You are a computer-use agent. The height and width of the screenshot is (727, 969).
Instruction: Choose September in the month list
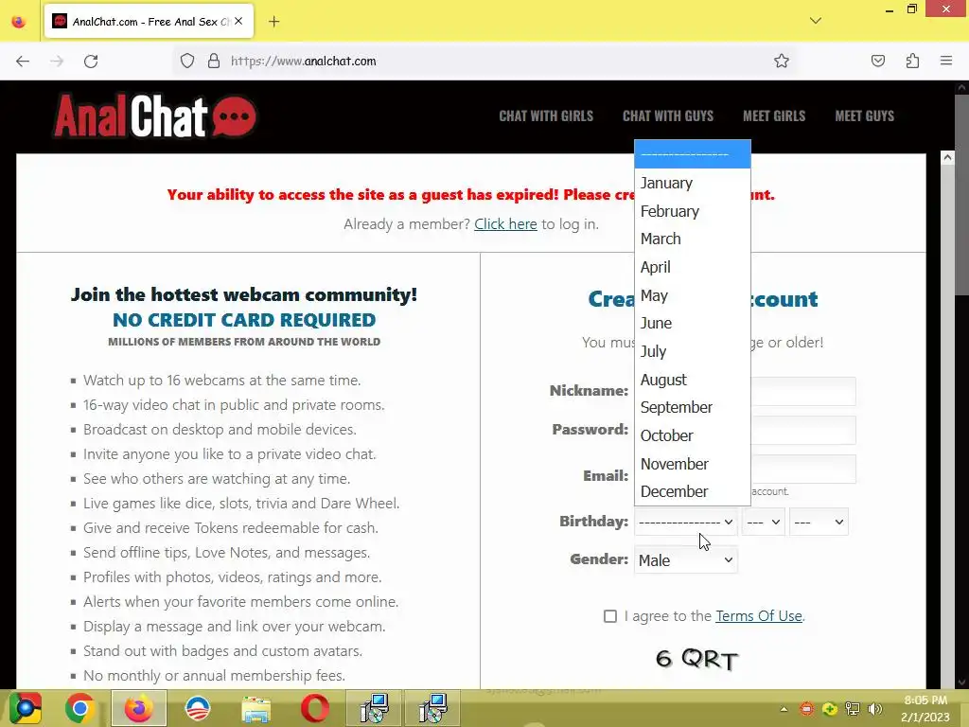coord(692,407)
